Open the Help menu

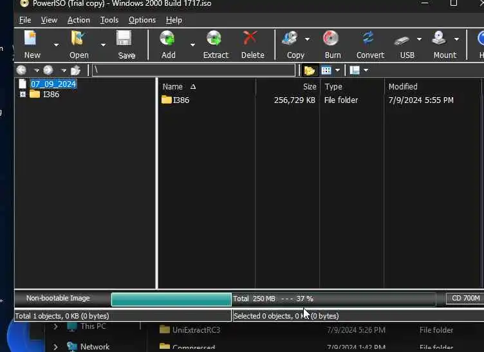pyautogui.click(x=174, y=20)
